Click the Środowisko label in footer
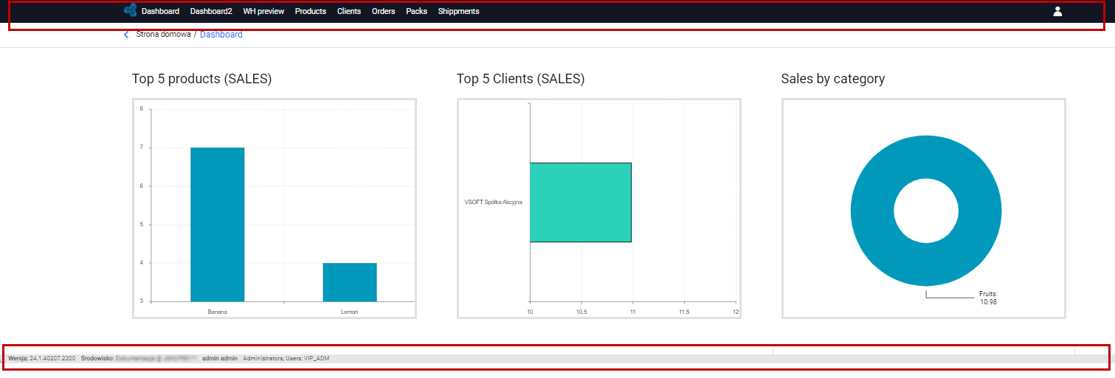This screenshot has width=1115, height=378. click(97, 358)
